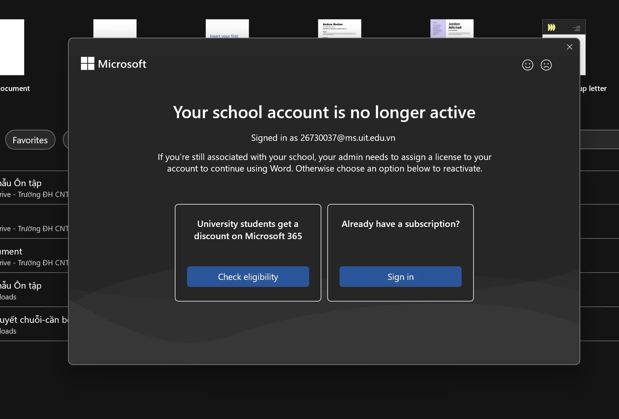The height and width of the screenshot is (419, 619).
Task: Click the frowning face feedback icon
Action: point(546,65)
